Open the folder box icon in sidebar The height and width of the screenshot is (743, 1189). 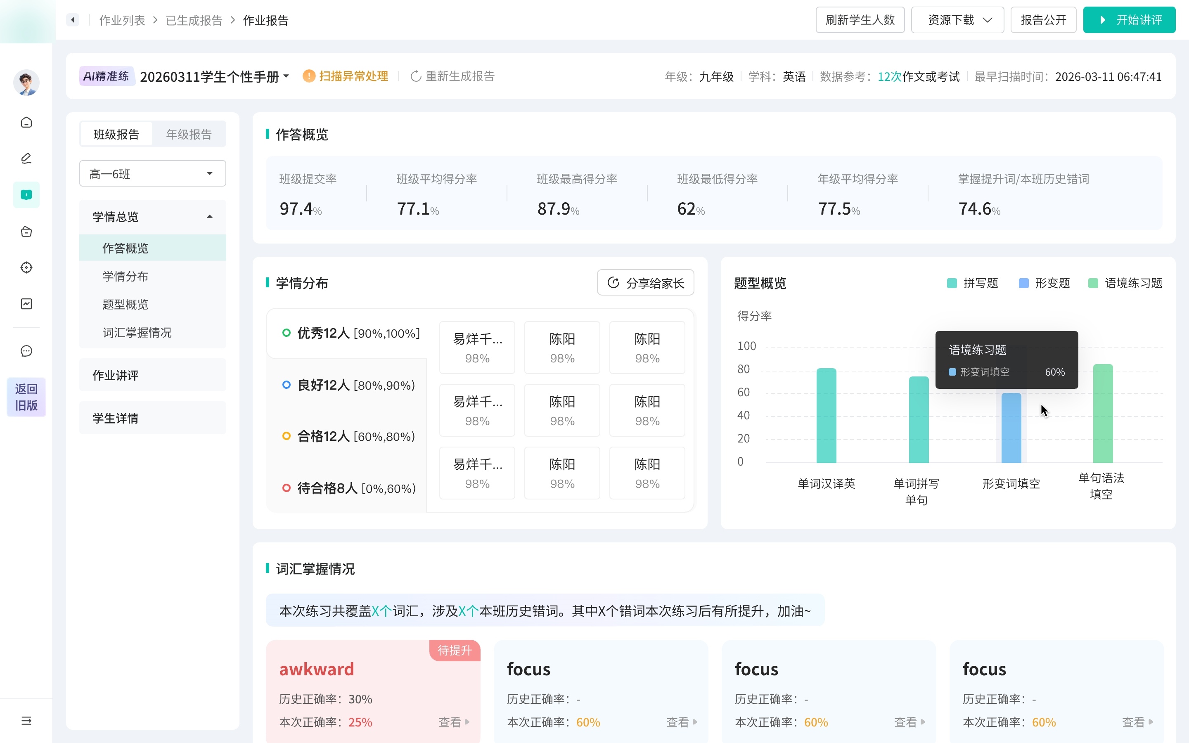(26, 232)
